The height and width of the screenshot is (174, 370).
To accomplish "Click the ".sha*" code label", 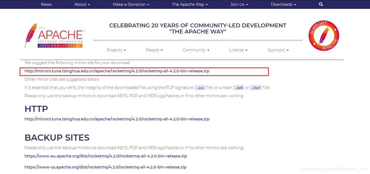I will (256, 88).
